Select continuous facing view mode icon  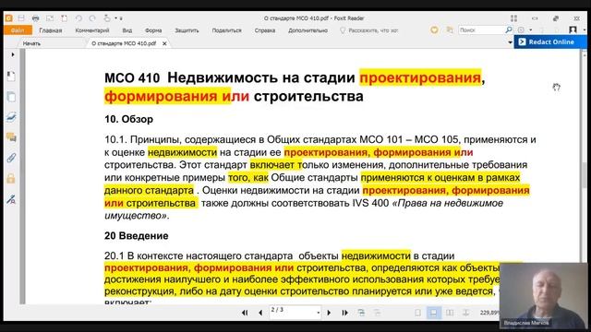pos(465,313)
